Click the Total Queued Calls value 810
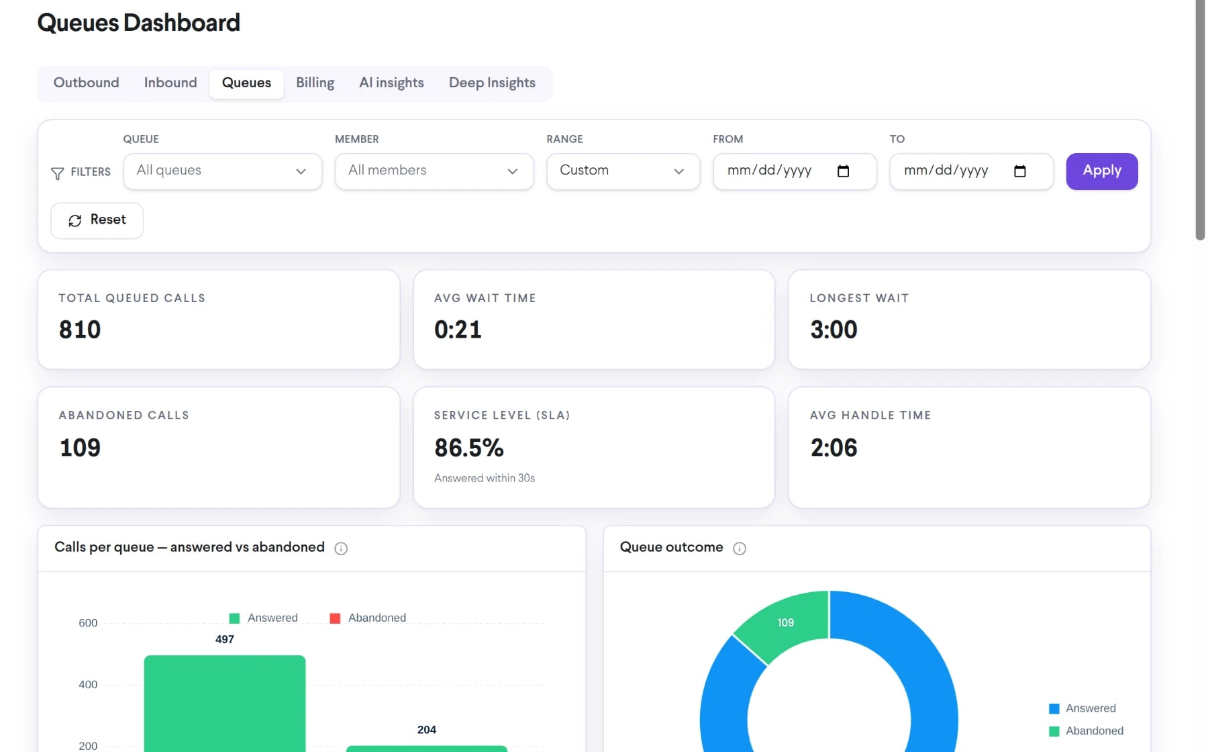 (x=80, y=330)
